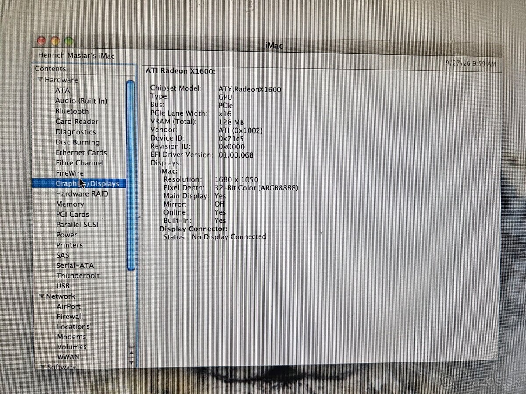Show Modems information
The image size is (526, 394).
(x=71, y=337)
